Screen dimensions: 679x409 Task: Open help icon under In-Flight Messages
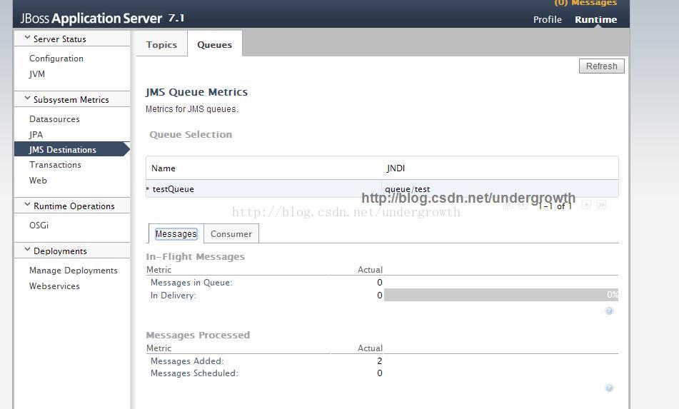point(609,310)
